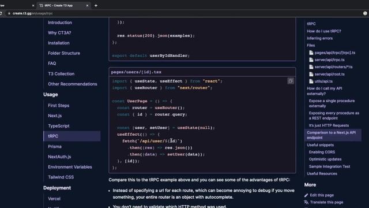Click the Usage section heading in sidebar

pos(50,95)
